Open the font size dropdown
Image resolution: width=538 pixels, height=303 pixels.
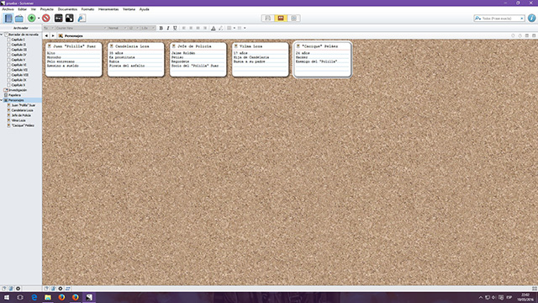(x=133, y=28)
